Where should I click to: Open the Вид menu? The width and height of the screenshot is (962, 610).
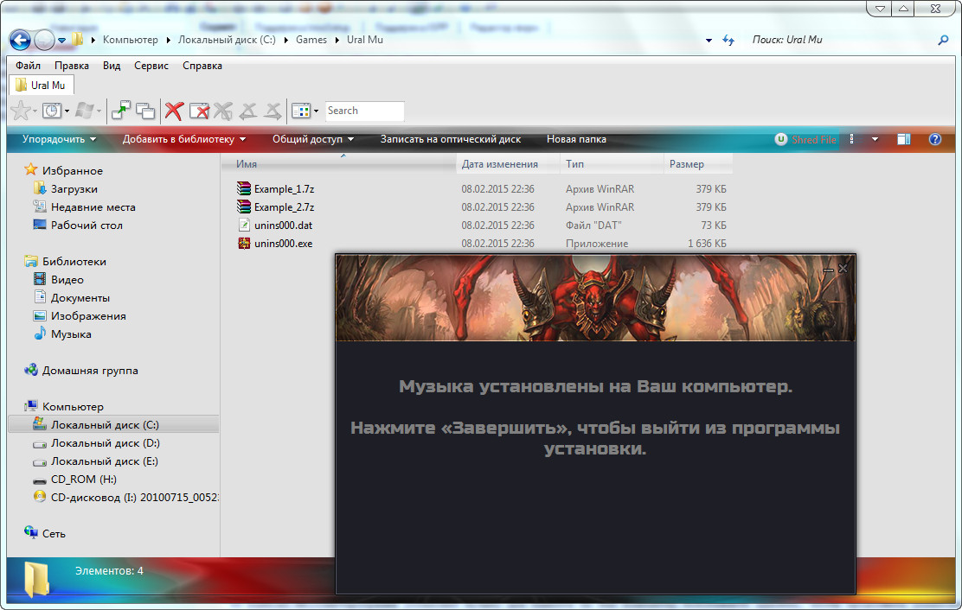[112, 66]
